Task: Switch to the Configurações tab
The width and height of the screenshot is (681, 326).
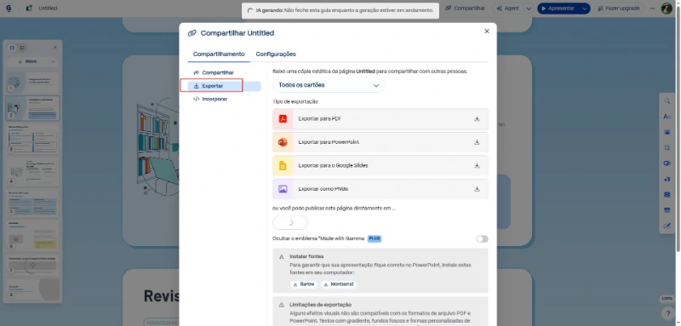Action: [x=276, y=54]
